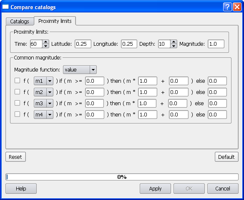Expand the m3 magnitude dropdown
The image size is (244, 200).
point(43,104)
